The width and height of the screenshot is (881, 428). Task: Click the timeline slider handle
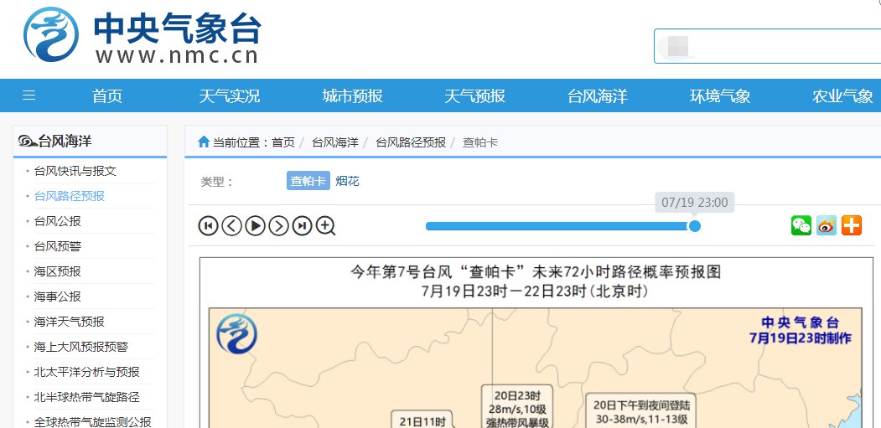click(x=694, y=226)
